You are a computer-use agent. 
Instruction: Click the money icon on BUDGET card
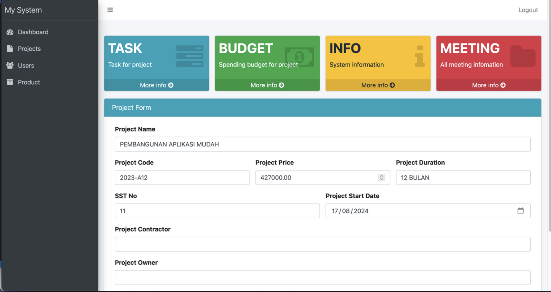(299, 56)
